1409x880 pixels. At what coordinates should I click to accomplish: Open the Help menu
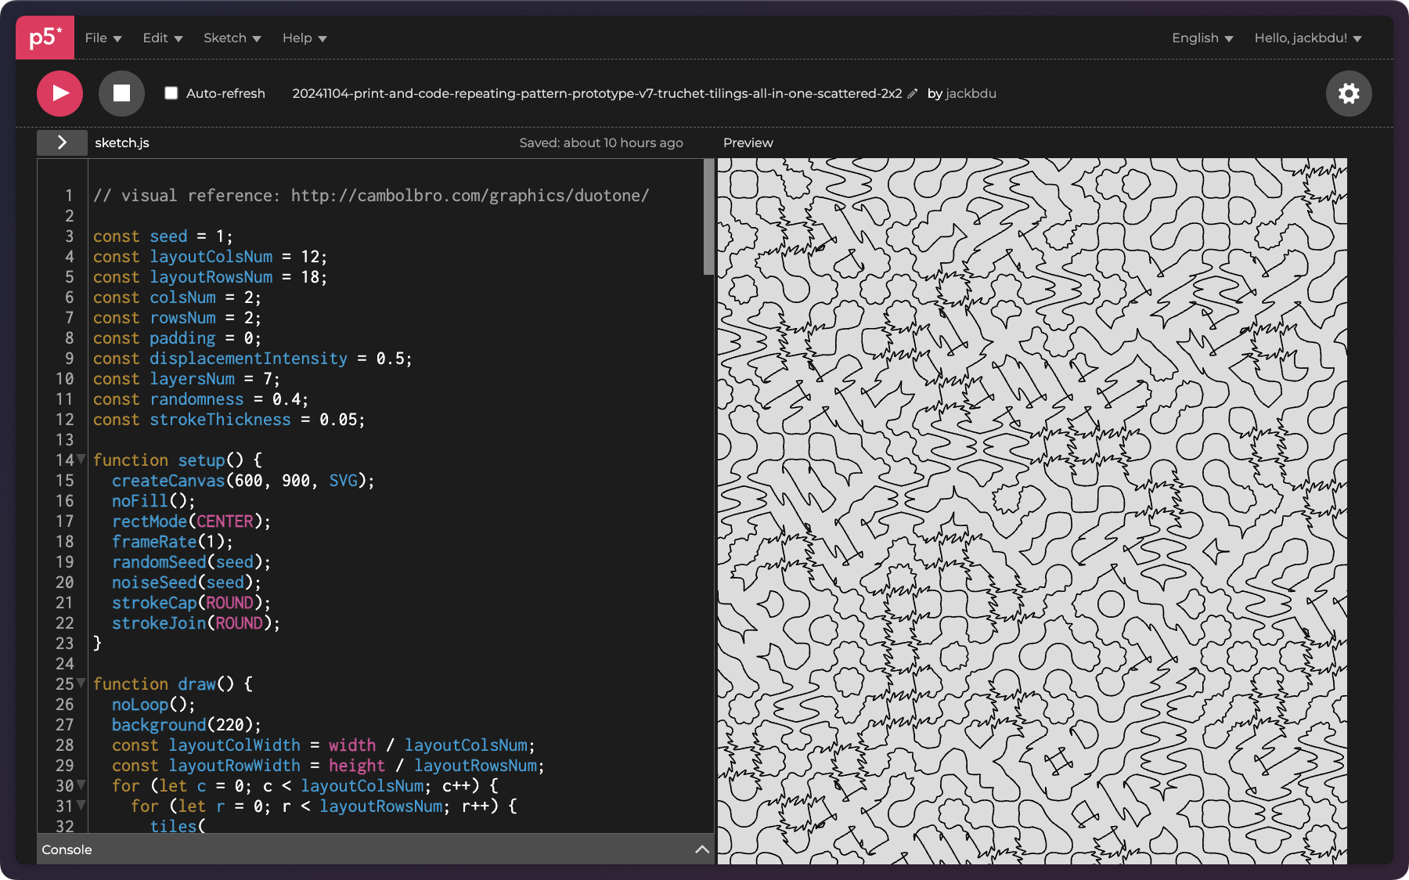304,38
